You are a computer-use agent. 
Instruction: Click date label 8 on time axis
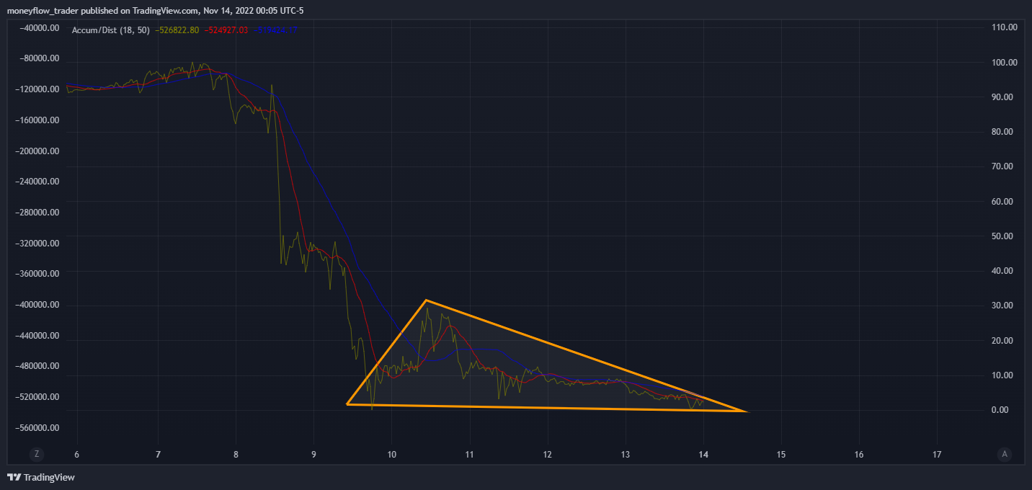[236, 455]
